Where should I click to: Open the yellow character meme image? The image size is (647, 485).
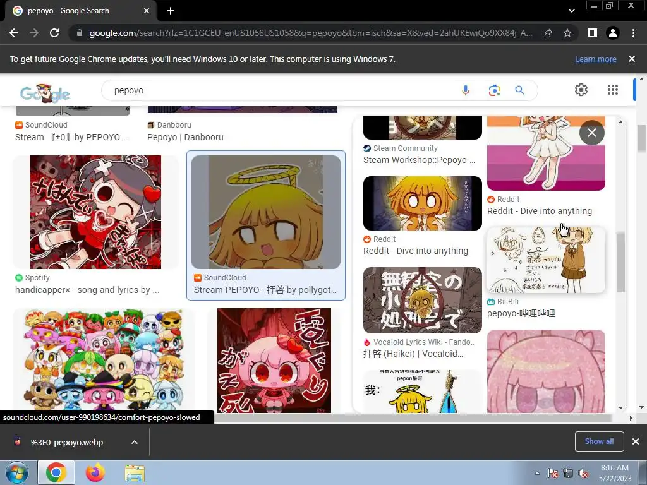(x=423, y=392)
